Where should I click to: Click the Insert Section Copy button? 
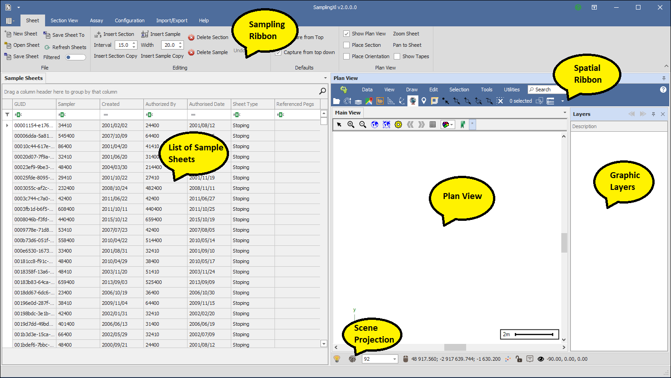[x=115, y=56]
